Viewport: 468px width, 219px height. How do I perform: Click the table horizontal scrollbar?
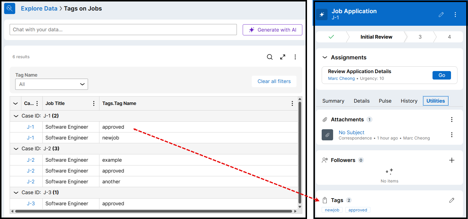[x=154, y=211]
